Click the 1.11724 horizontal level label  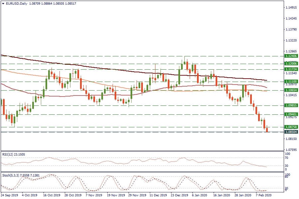[291, 69]
